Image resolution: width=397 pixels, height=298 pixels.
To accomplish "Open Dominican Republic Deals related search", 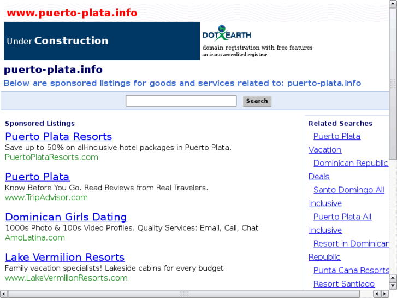I will tap(351, 163).
